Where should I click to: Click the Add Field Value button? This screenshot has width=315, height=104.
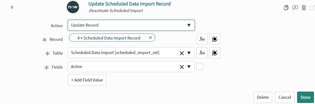click(x=87, y=80)
